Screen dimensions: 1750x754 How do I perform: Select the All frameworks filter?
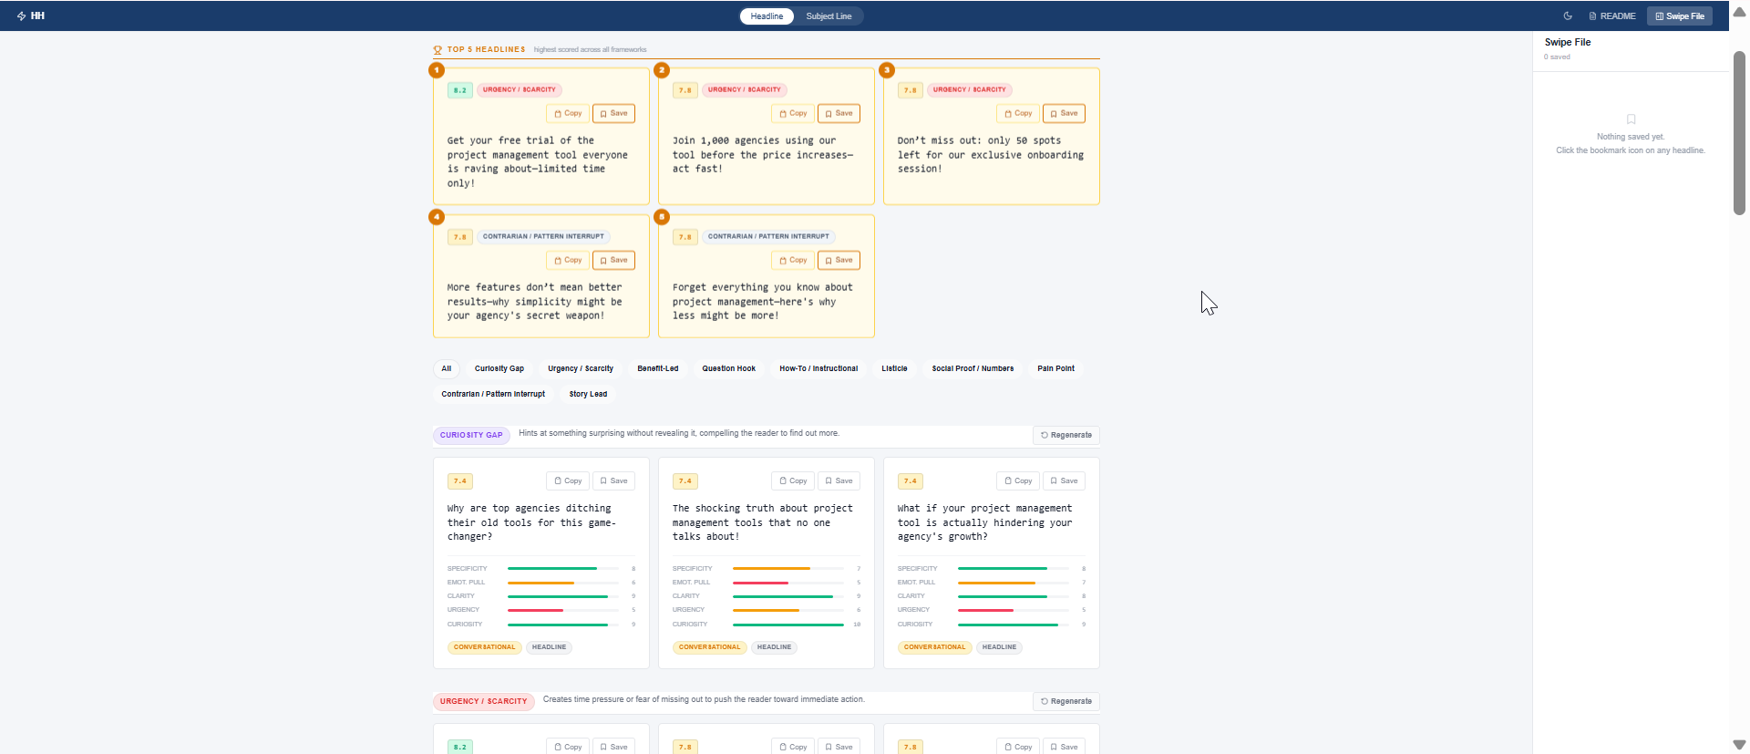click(x=447, y=369)
